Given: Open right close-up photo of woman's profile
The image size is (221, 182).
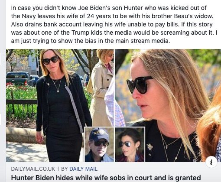Looking at the screenshot, I should click(168, 105).
